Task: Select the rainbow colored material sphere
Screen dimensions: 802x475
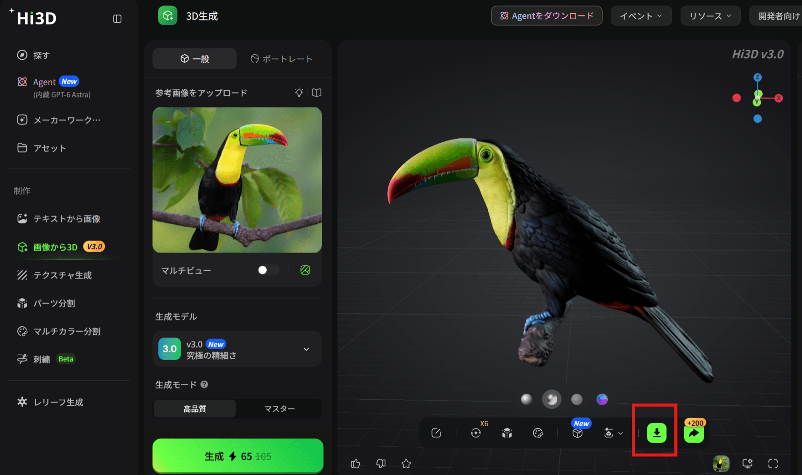Action: pyautogui.click(x=602, y=399)
